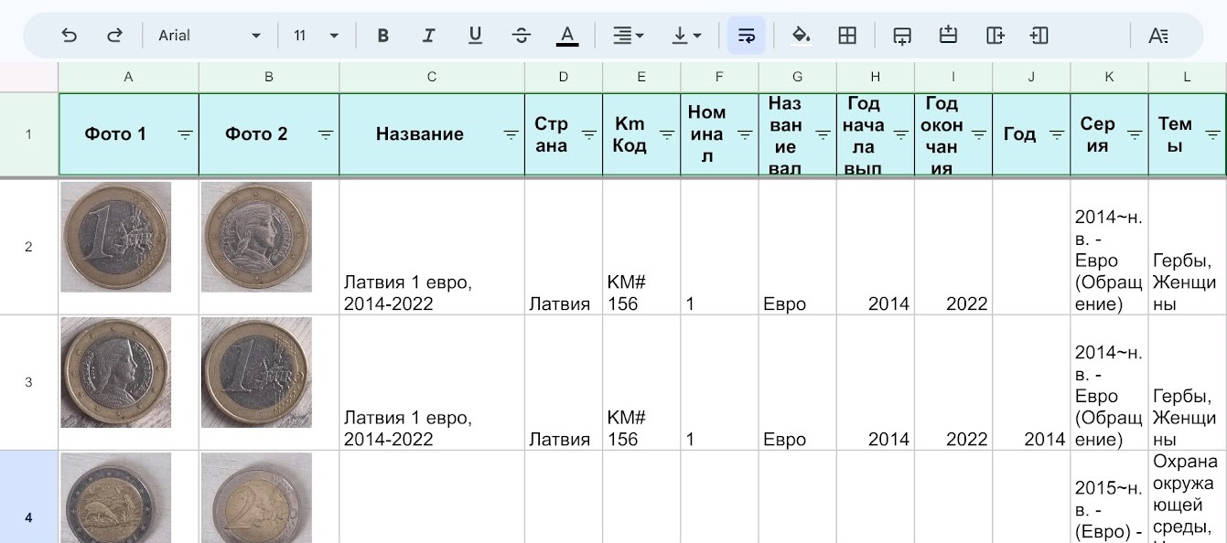Image resolution: width=1227 pixels, height=543 pixels.
Task: Open the font size 11 dropdown
Action: [x=316, y=36]
